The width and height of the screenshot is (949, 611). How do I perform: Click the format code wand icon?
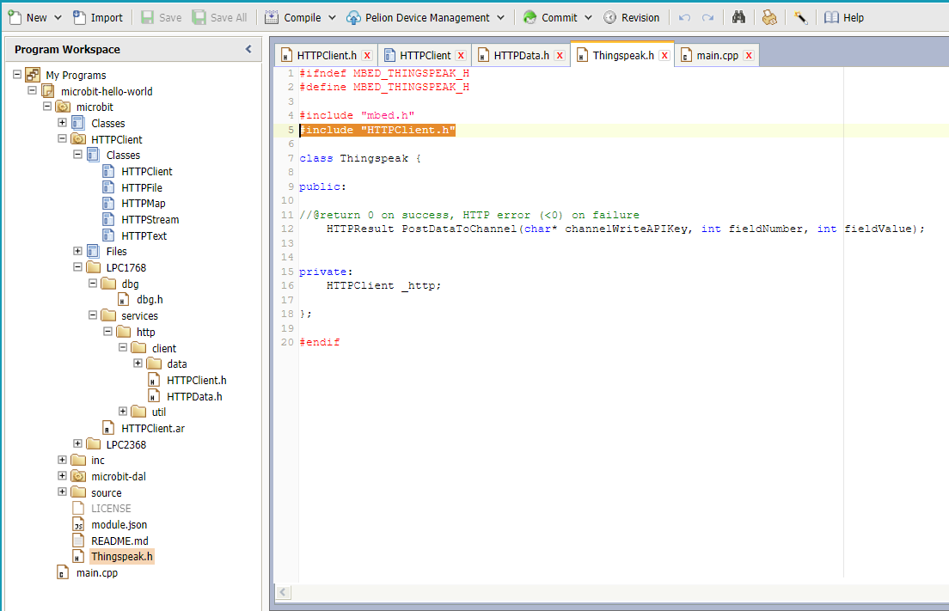[801, 17]
